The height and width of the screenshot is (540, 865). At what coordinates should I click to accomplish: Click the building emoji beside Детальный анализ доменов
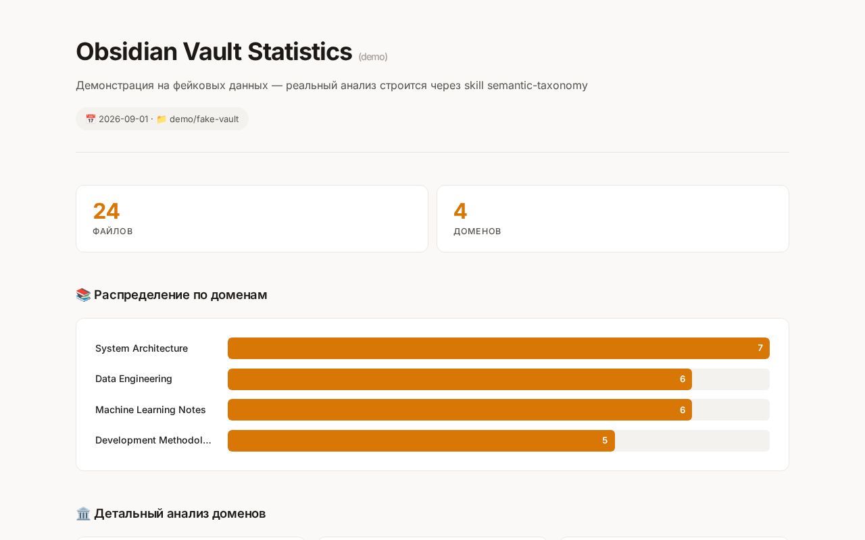pyautogui.click(x=83, y=514)
